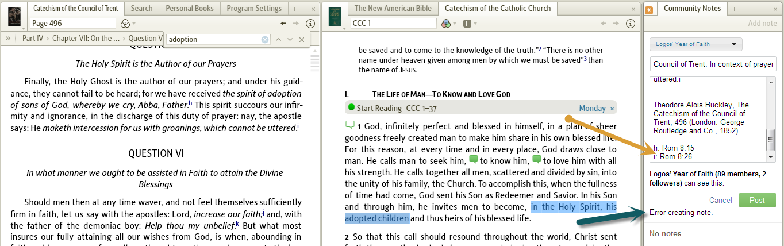
Task: Open resource info in Council of Trent panel
Action: tap(310, 24)
